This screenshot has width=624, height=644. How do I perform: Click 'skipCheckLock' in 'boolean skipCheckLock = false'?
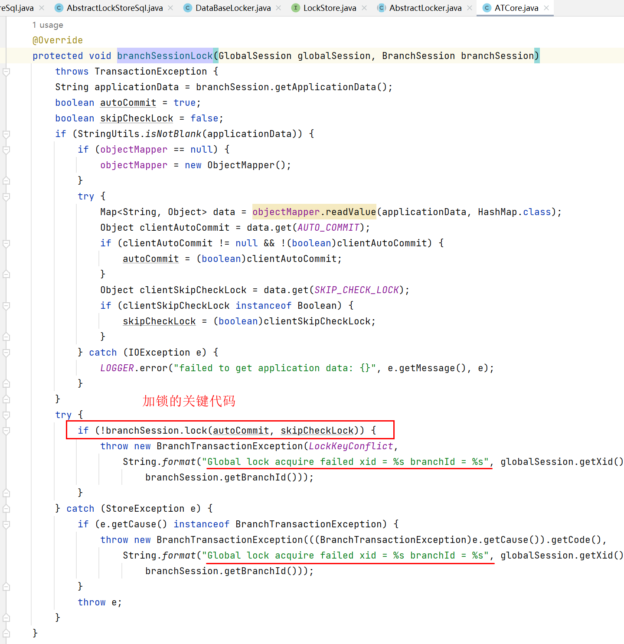coord(137,118)
